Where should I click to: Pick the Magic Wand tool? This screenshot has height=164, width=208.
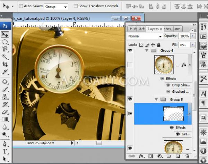click(5, 57)
